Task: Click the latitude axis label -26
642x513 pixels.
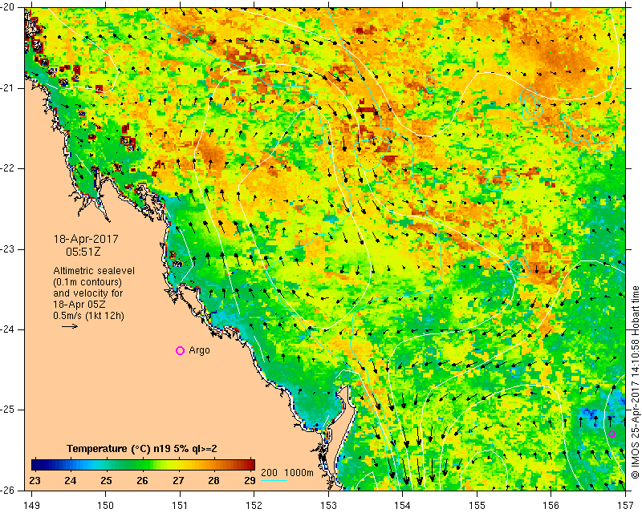Action: click(7, 490)
